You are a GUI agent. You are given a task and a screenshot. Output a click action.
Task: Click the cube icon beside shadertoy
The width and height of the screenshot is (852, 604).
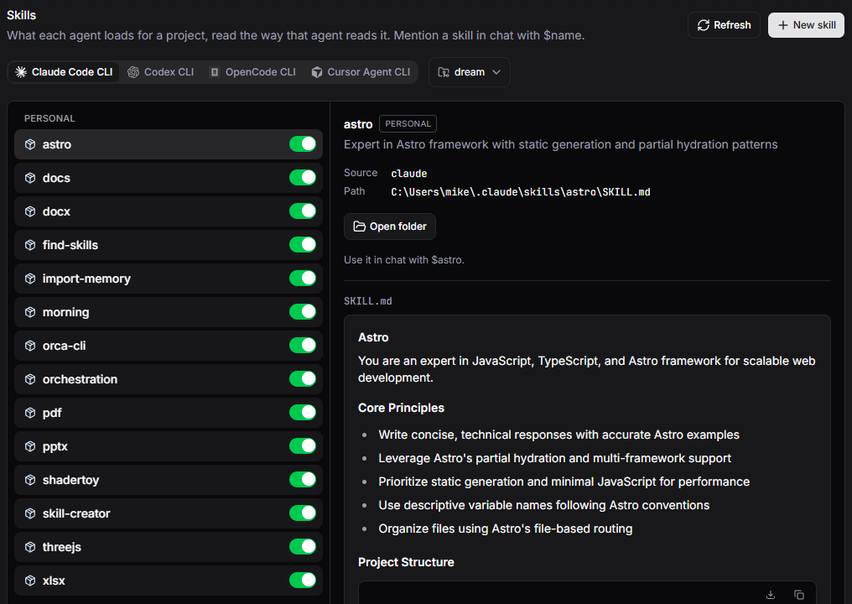30,480
